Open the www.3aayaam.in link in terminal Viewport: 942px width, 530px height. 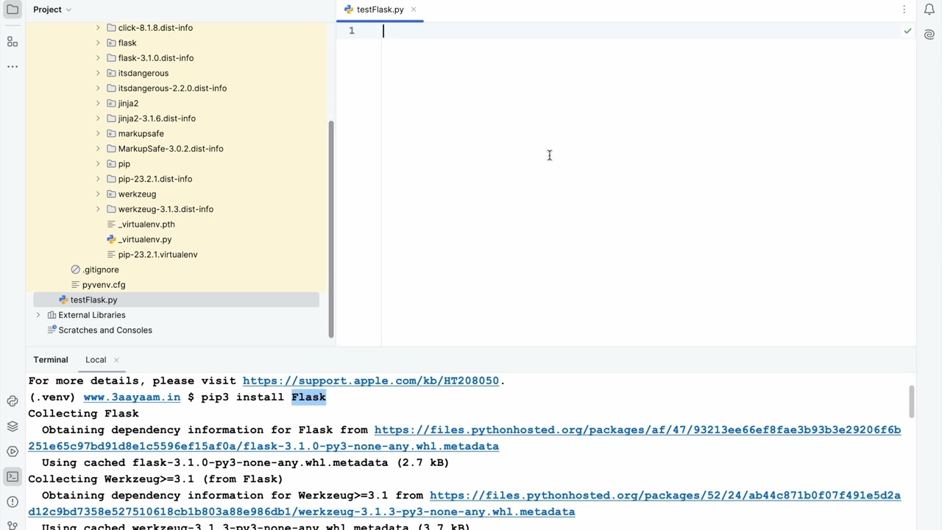point(132,397)
